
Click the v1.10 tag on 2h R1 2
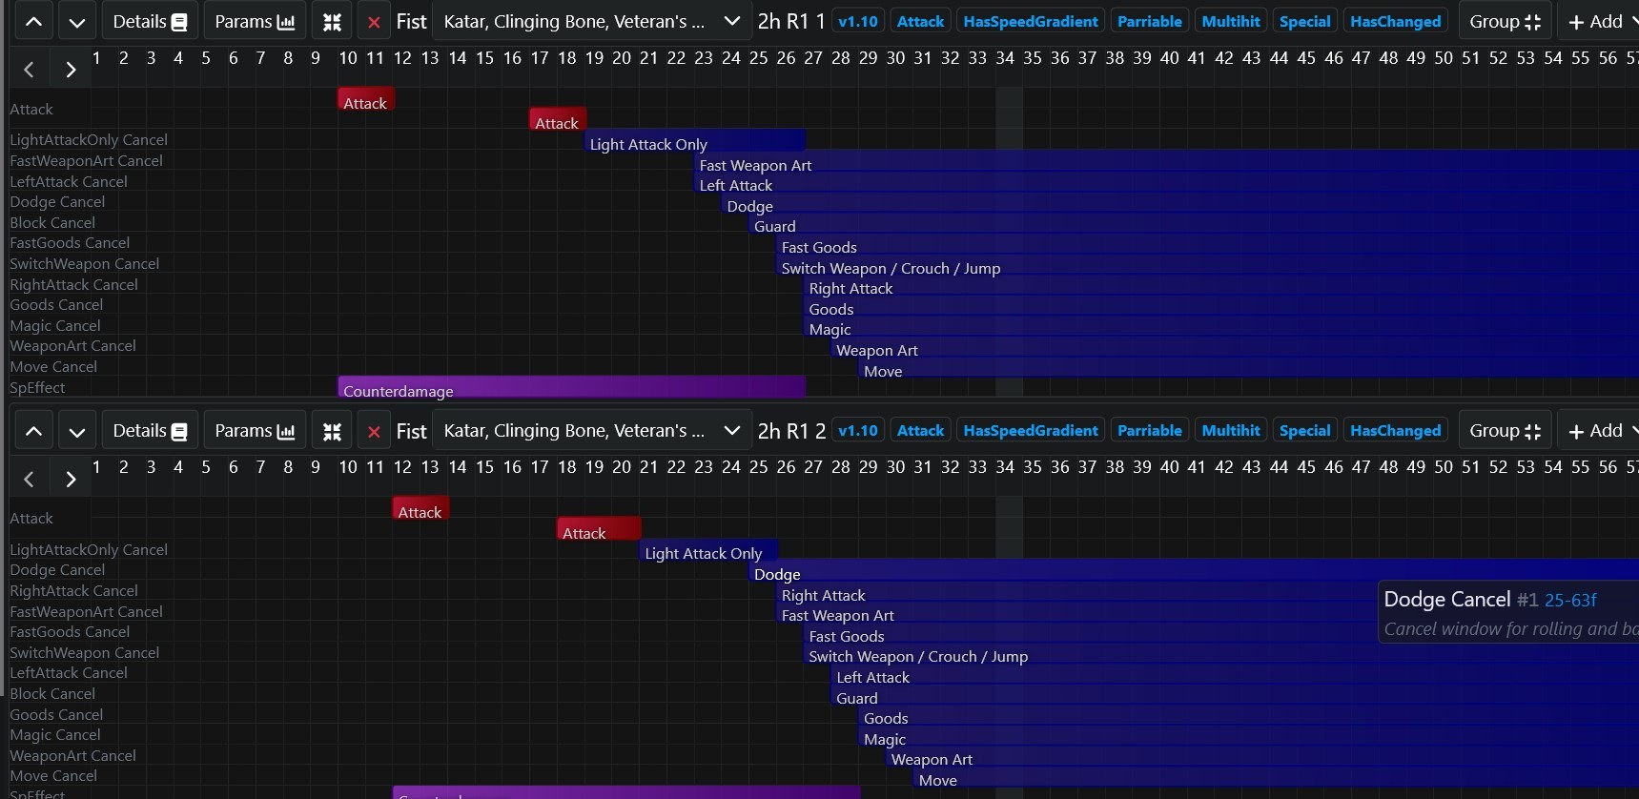pos(858,430)
